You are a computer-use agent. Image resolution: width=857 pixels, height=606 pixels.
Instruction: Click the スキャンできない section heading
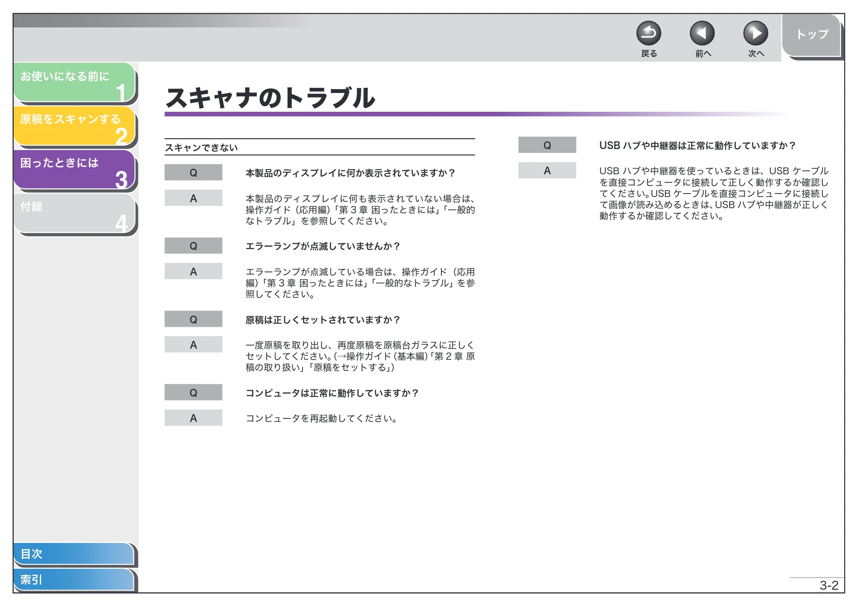(x=201, y=147)
